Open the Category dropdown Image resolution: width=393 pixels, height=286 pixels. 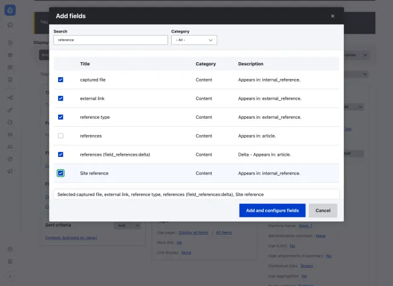pos(193,40)
